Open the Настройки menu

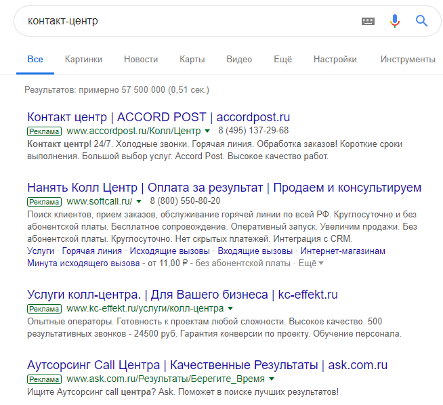point(335,60)
